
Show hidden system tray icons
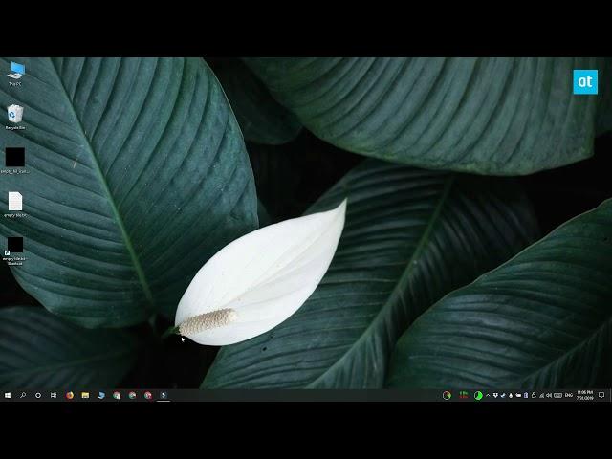(488, 395)
